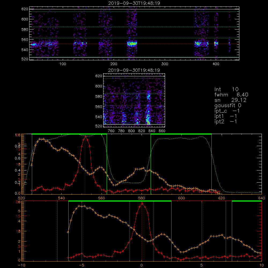268x268 pixels.
Task: Click the white 0.8 y-axis label on profile plot
Action: (x=17, y=146)
